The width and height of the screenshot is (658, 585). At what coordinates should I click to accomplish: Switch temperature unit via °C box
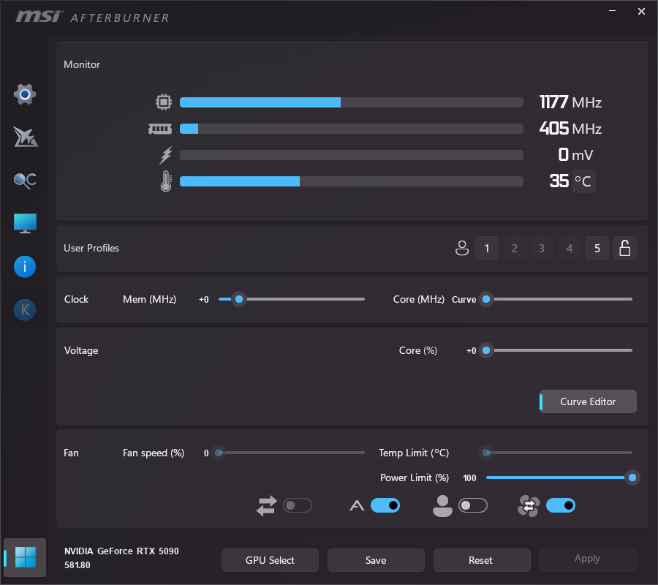coord(583,181)
